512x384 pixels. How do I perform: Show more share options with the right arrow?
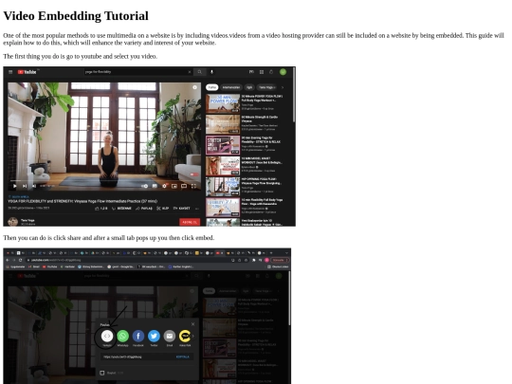pos(193,336)
